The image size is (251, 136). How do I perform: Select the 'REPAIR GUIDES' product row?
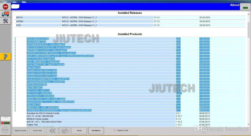click(130, 87)
